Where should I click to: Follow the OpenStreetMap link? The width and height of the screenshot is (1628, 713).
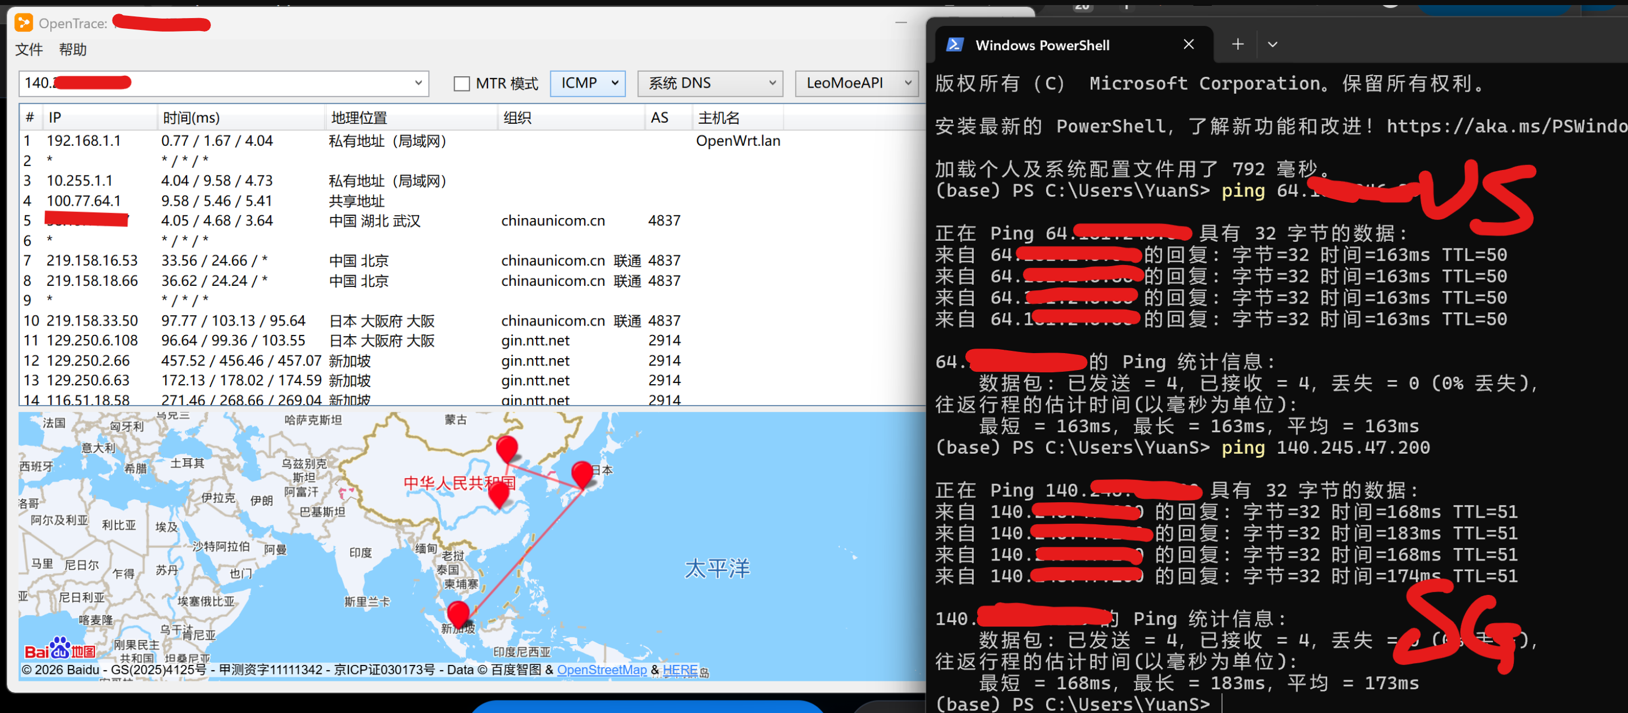pos(601,669)
